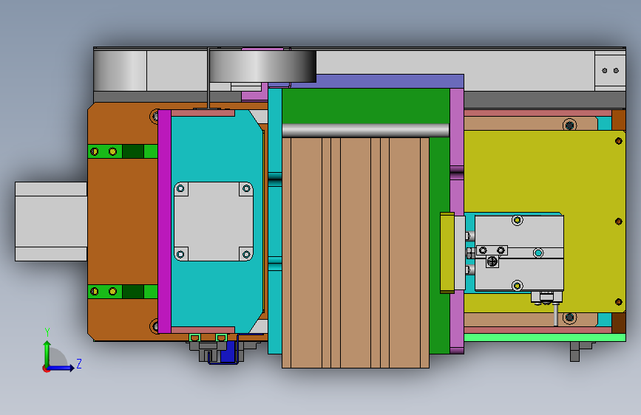Viewport: 641px width, 415px height.
Task: Pick the top brown hole on yellow plate edge
Action: click(619, 141)
